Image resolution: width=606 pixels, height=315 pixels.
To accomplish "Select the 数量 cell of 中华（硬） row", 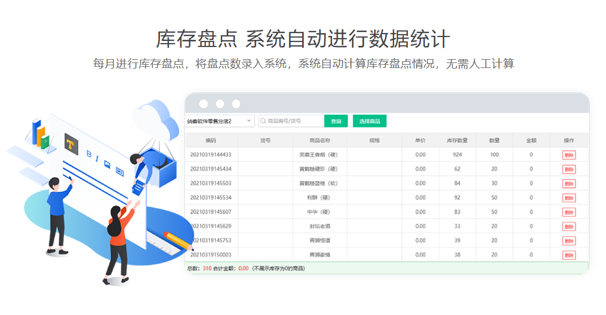I will point(494,212).
